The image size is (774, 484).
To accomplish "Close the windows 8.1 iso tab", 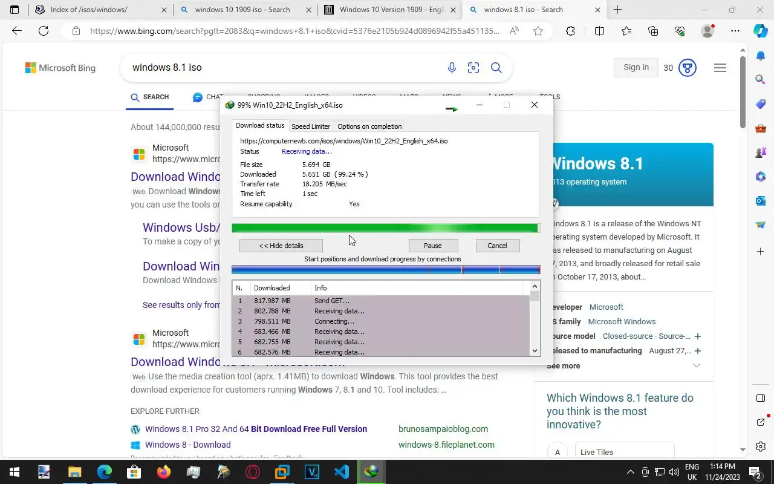I will (x=597, y=10).
